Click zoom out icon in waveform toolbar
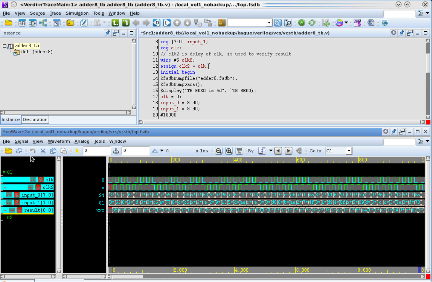 click(x=218, y=151)
